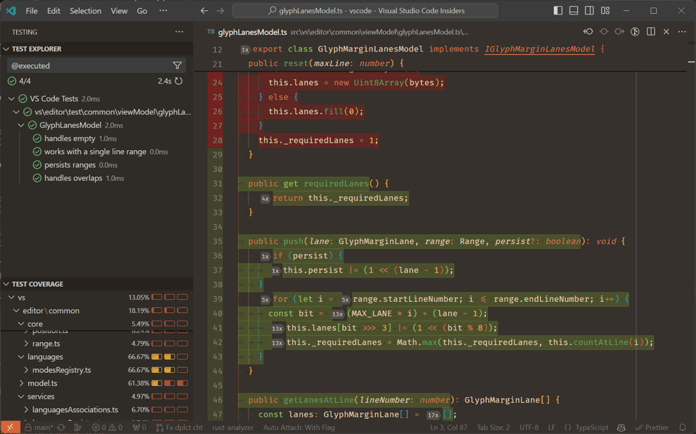Collapse the 'languages' folder in Test Coverage
Screen dimensions: 696x434
(x=21, y=357)
